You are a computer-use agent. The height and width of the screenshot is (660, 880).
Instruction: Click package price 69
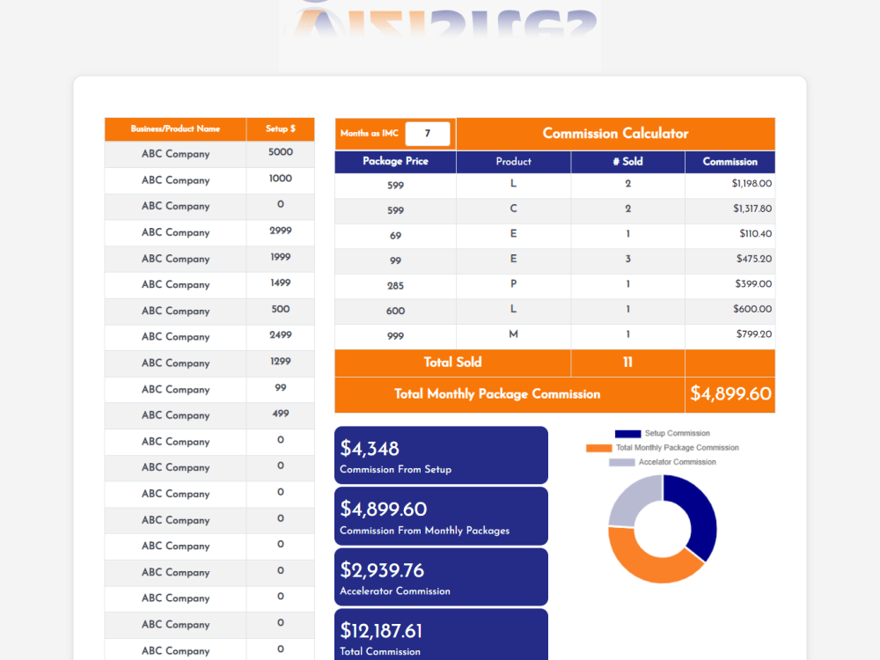tap(396, 236)
